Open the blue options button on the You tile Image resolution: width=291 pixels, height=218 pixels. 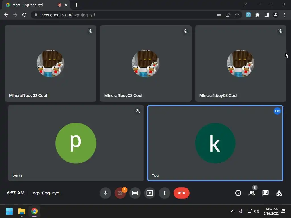[277, 111]
